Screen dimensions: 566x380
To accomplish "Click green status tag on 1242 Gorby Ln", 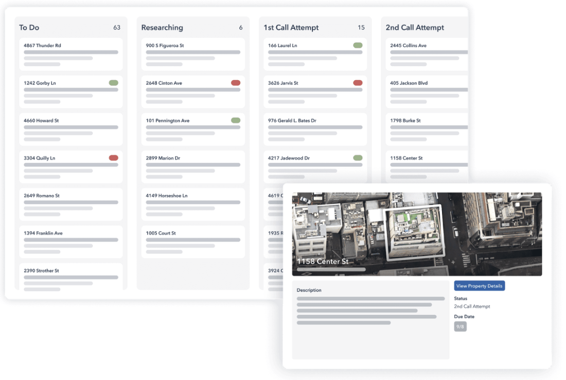I will point(113,83).
